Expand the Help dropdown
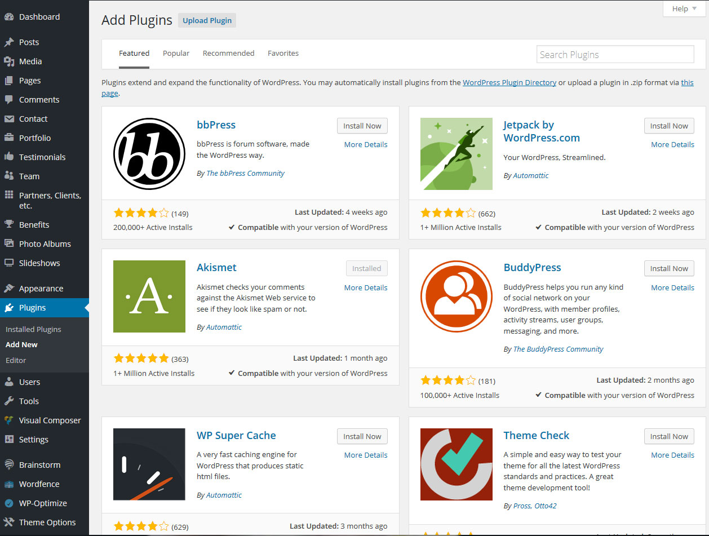709x536 pixels. point(683,8)
